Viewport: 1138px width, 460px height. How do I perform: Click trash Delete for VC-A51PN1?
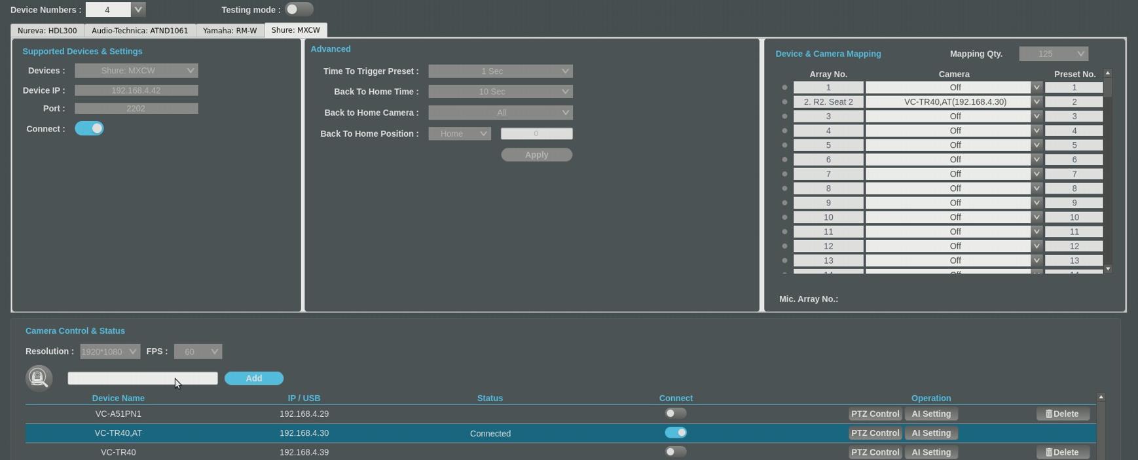click(x=1062, y=414)
